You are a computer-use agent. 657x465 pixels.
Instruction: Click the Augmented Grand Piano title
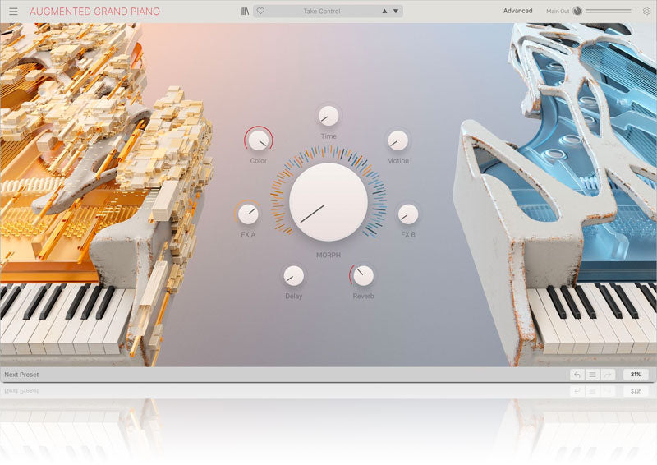pos(95,12)
